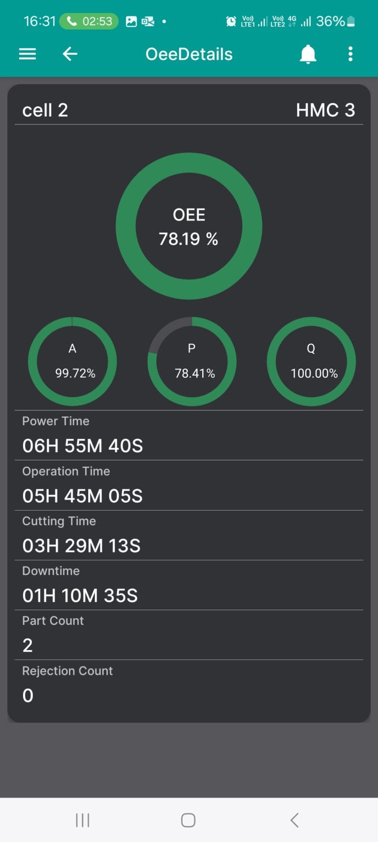Tap the Android home button
Image resolution: width=378 pixels, height=842 pixels.
[189, 820]
